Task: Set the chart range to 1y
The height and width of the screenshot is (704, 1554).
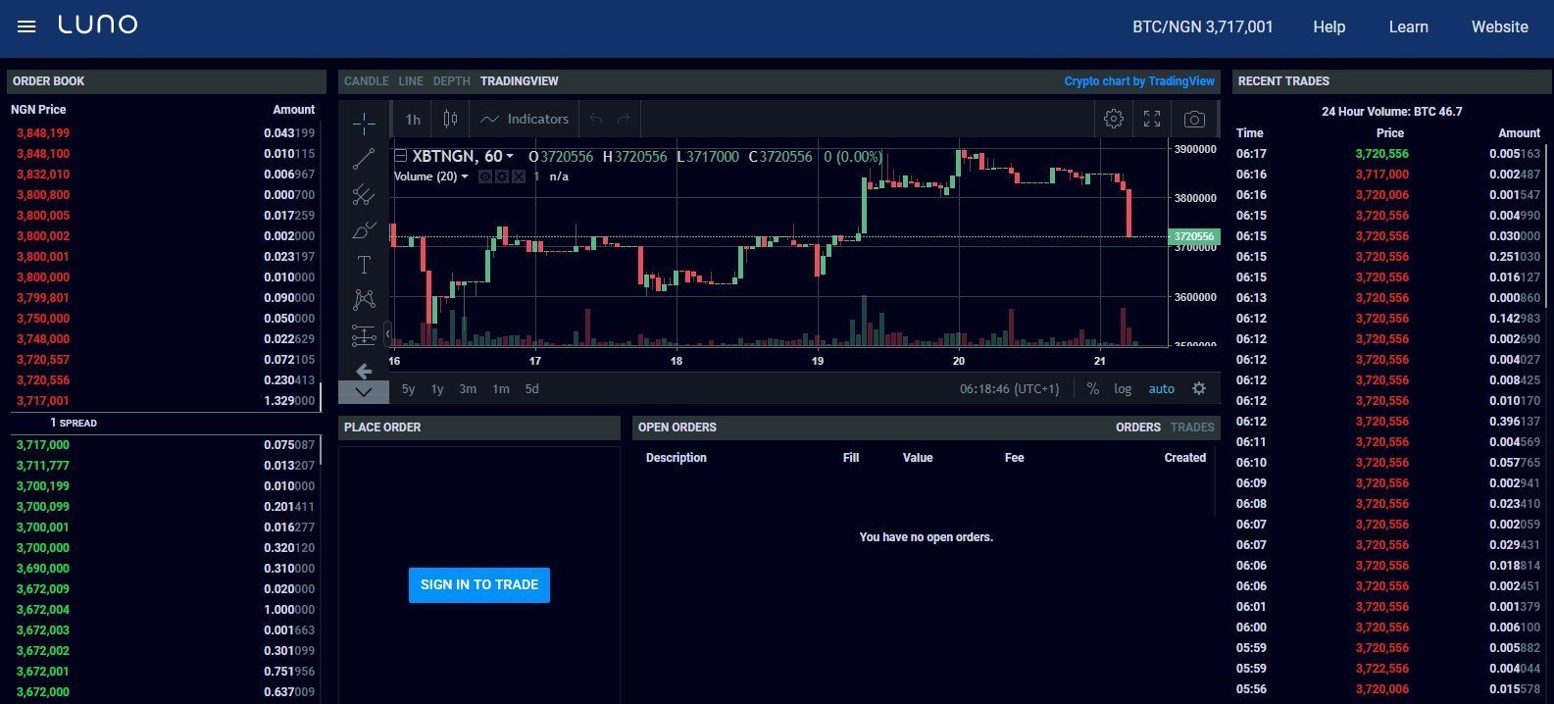Action: 437,389
